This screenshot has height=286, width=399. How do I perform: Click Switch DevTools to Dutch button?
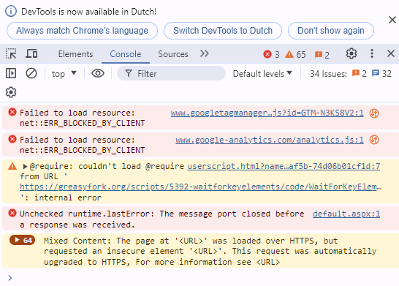click(223, 31)
